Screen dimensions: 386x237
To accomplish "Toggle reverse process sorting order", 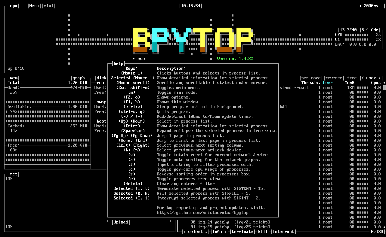I will coord(333,78).
